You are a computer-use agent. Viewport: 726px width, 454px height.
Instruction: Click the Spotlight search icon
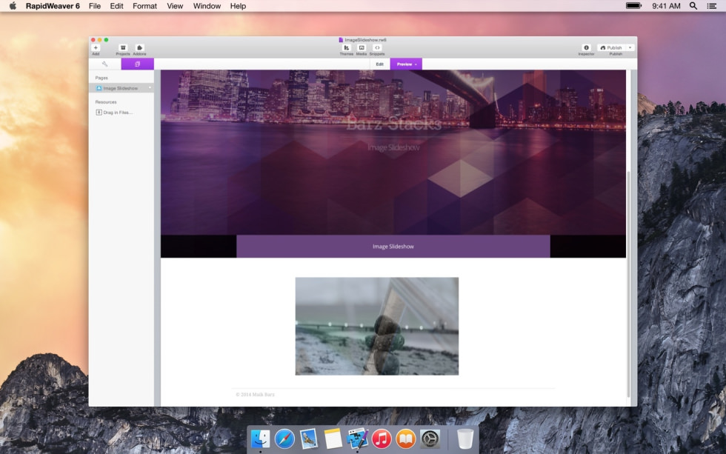click(693, 6)
